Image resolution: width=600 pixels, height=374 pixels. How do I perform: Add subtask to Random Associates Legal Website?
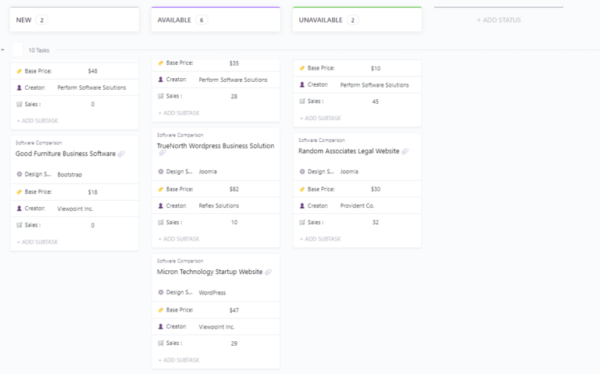(x=320, y=239)
